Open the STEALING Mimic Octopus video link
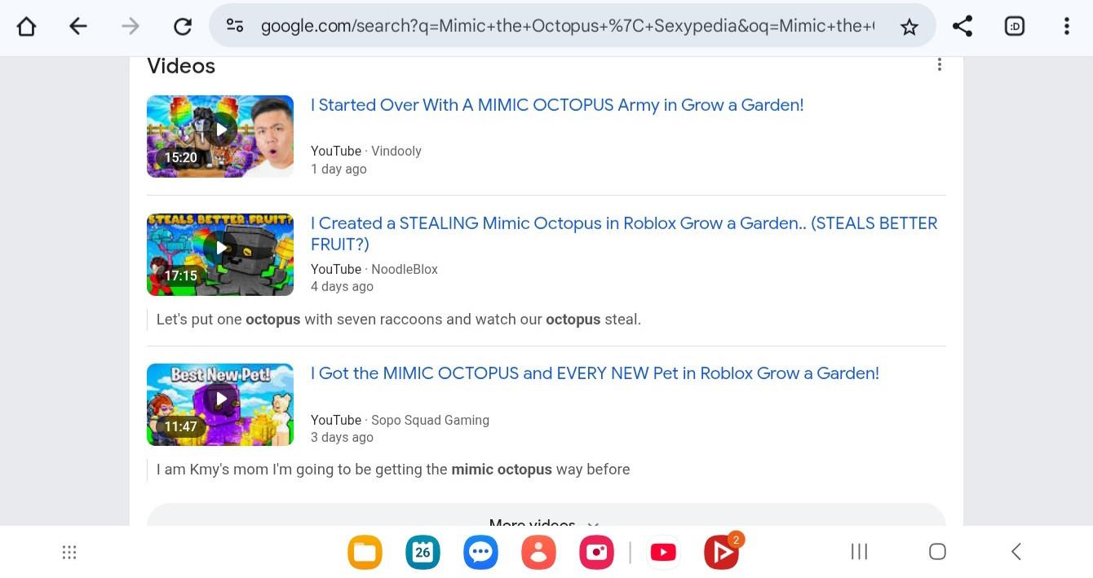1093x578 pixels. (624, 234)
